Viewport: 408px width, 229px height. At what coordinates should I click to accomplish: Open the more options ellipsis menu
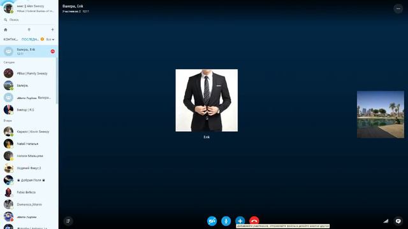(398, 8)
